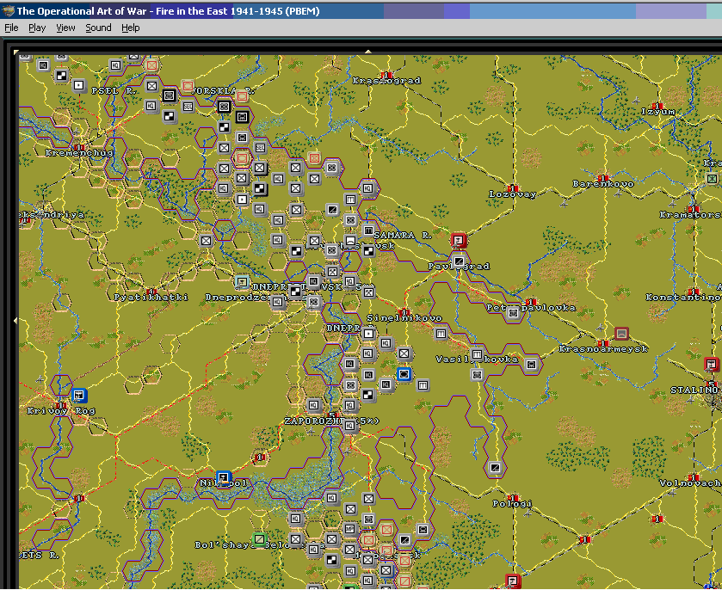Click the red objective marker at Barenkovo

coord(602,178)
